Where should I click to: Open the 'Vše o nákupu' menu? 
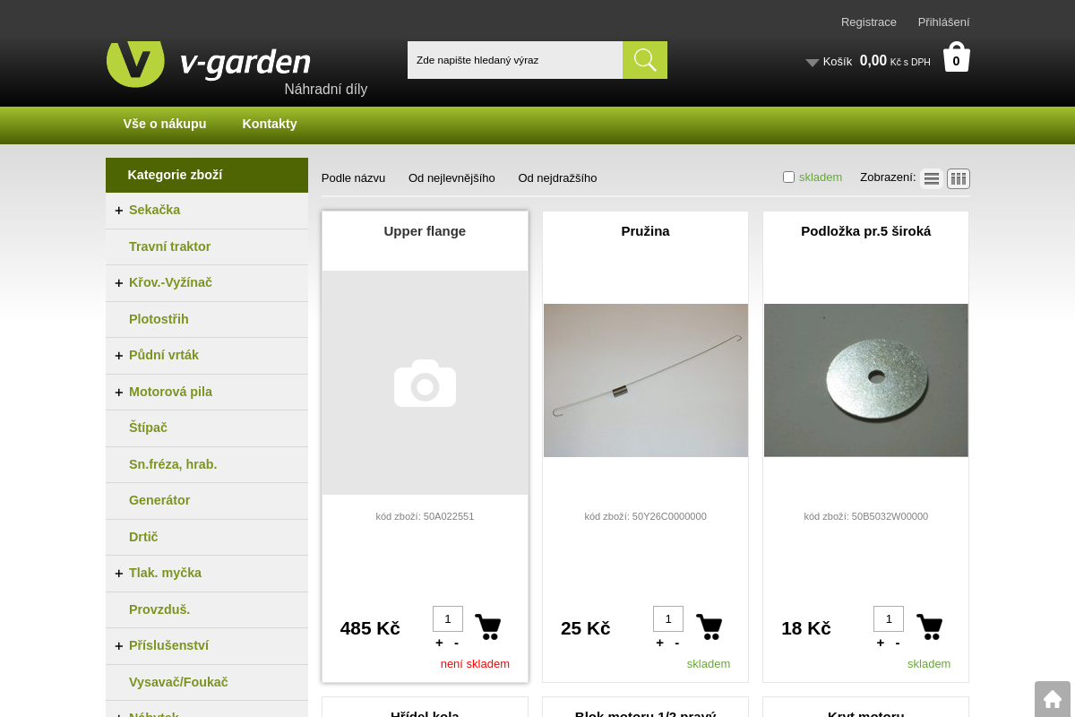pos(165,124)
